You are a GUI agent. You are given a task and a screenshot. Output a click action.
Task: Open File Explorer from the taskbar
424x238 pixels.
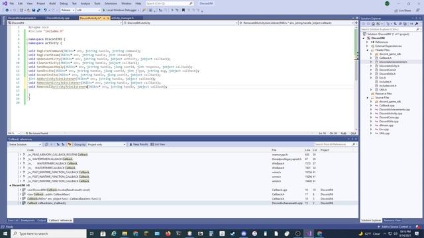125,233
